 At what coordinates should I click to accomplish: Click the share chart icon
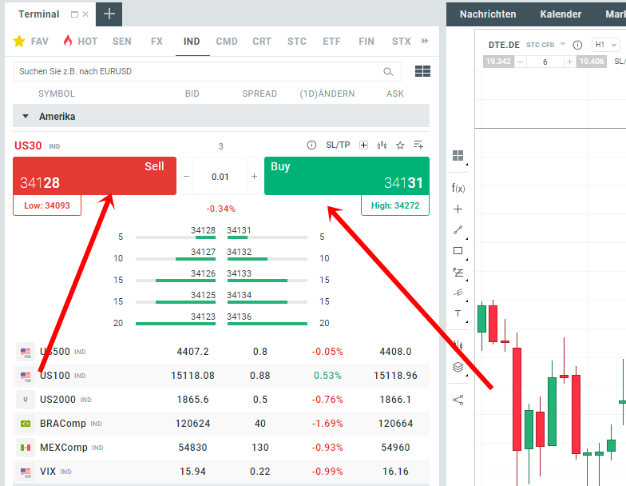[458, 400]
